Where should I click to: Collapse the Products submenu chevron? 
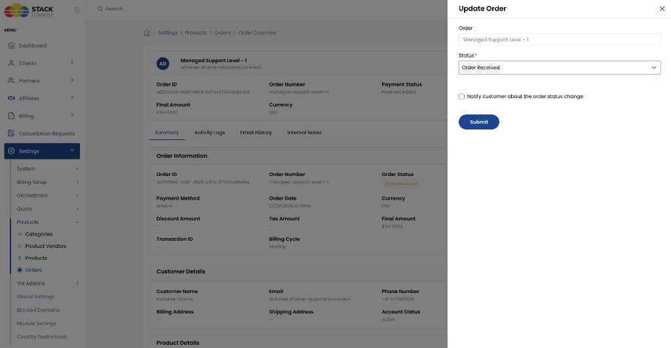(77, 222)
